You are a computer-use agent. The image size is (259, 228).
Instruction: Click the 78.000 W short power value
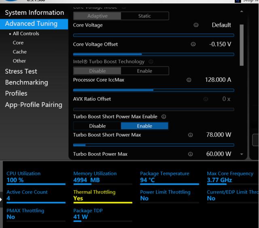(x=219, y=135)
